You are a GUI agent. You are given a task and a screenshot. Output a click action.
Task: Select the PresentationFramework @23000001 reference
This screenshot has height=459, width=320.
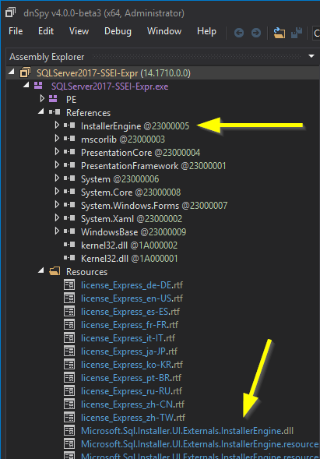point(153,166)
